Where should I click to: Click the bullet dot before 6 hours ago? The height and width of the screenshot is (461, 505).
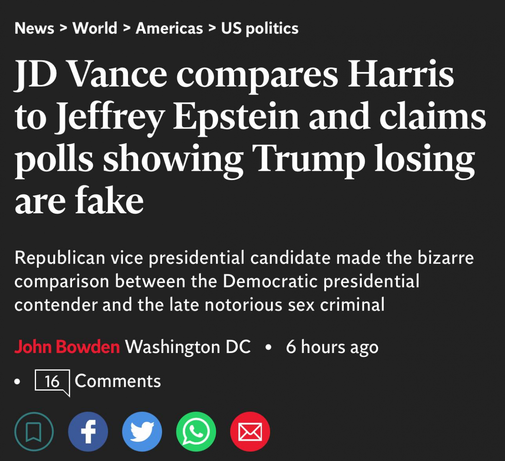click(x=269, y=347)
